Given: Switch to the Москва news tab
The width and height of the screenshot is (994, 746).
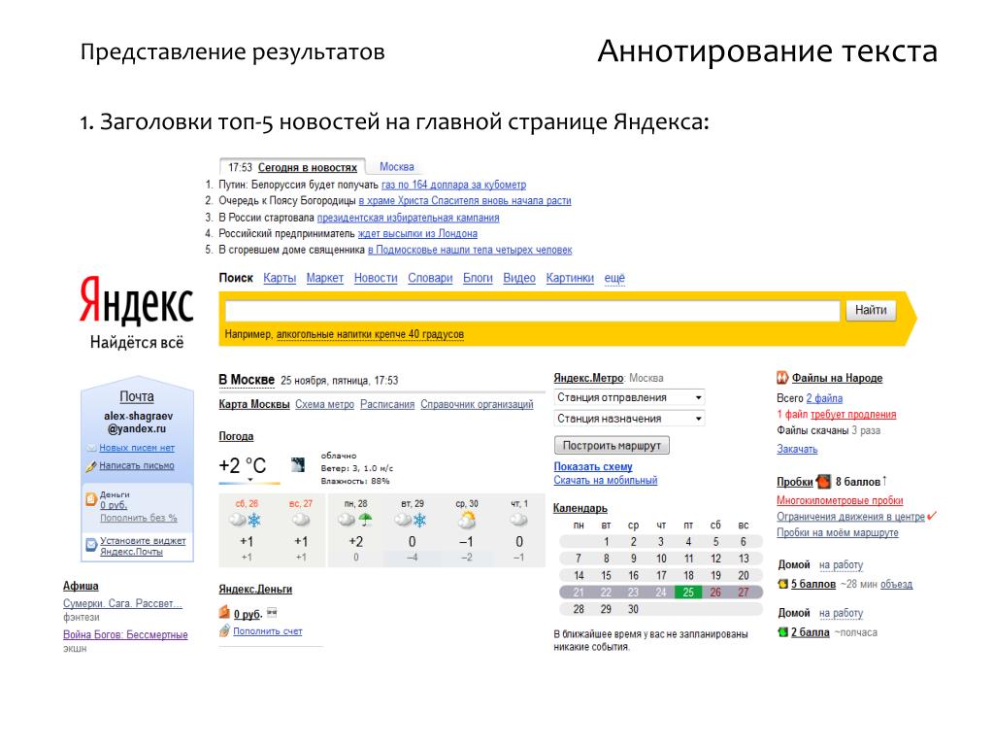Looking at the screenshot, I should (397, 167).
